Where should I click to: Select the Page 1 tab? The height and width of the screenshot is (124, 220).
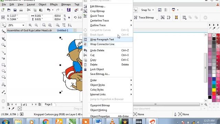pos(48,104)
